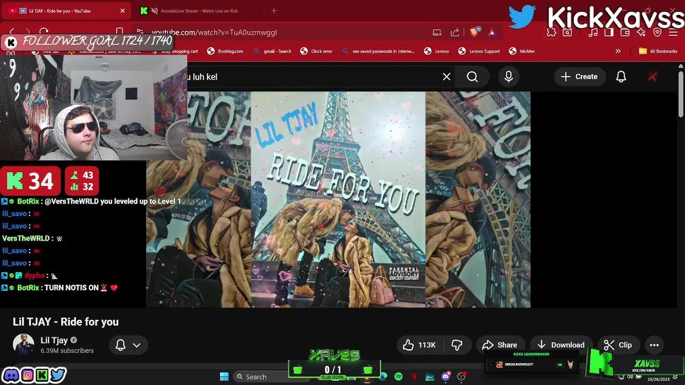Clear the YouTube search box
The width and height of the screenshot is (685, 385).
point(447,77)
